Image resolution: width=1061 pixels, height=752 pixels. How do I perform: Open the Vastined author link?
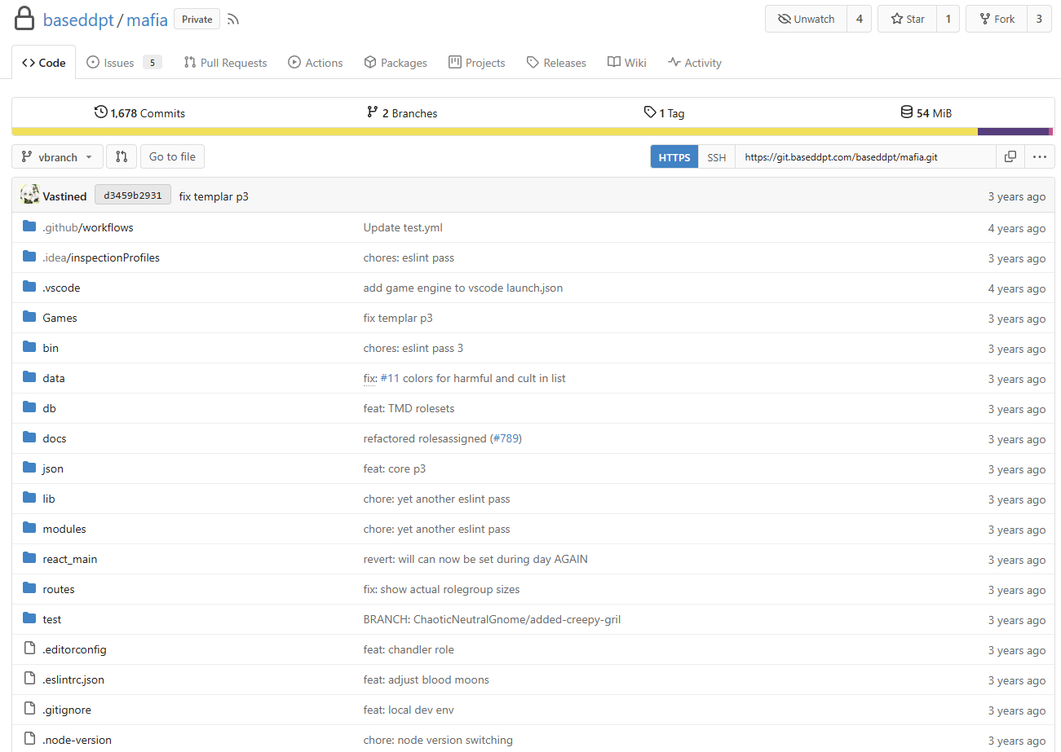64,196
